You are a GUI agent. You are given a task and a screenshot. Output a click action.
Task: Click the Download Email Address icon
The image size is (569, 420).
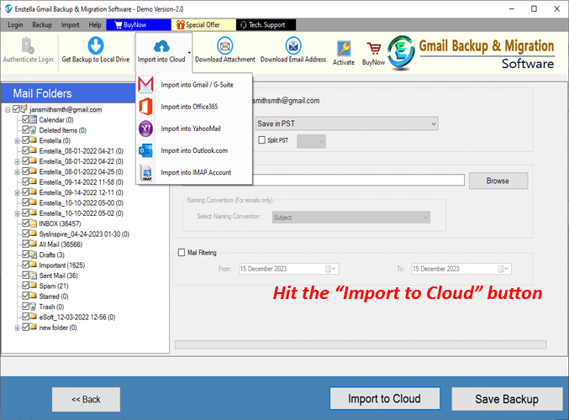(x=292, y=45)
